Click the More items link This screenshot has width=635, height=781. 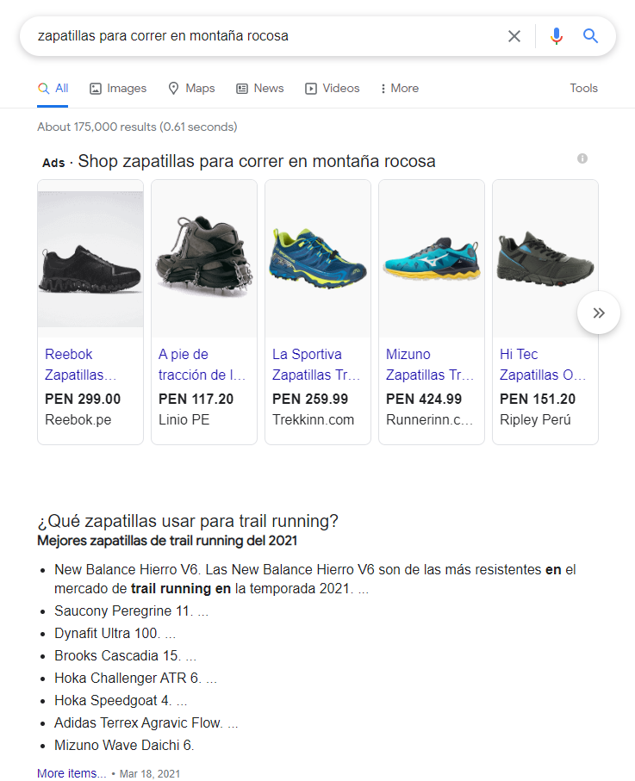72,773
